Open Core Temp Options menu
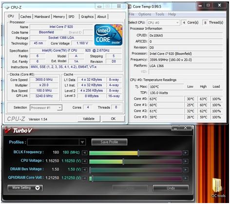The width and height of the screenshot is (231, 205). click(x=145, y=14)
